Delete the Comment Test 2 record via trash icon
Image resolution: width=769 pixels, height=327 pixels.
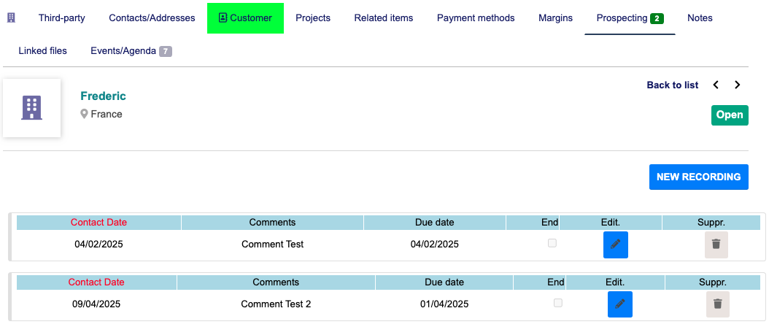(717, 304)
